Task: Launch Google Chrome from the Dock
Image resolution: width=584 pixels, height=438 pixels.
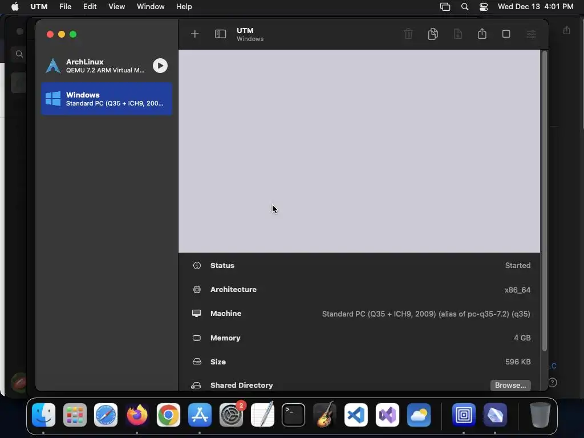Action: click(168, 415)
